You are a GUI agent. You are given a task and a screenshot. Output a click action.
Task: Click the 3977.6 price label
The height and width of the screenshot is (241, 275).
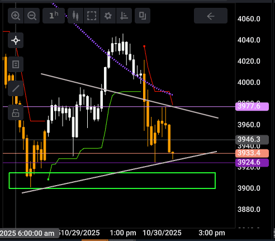(x=252, y=106)
